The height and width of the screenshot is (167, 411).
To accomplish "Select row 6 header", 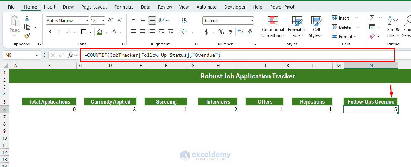I will [5, 110].
